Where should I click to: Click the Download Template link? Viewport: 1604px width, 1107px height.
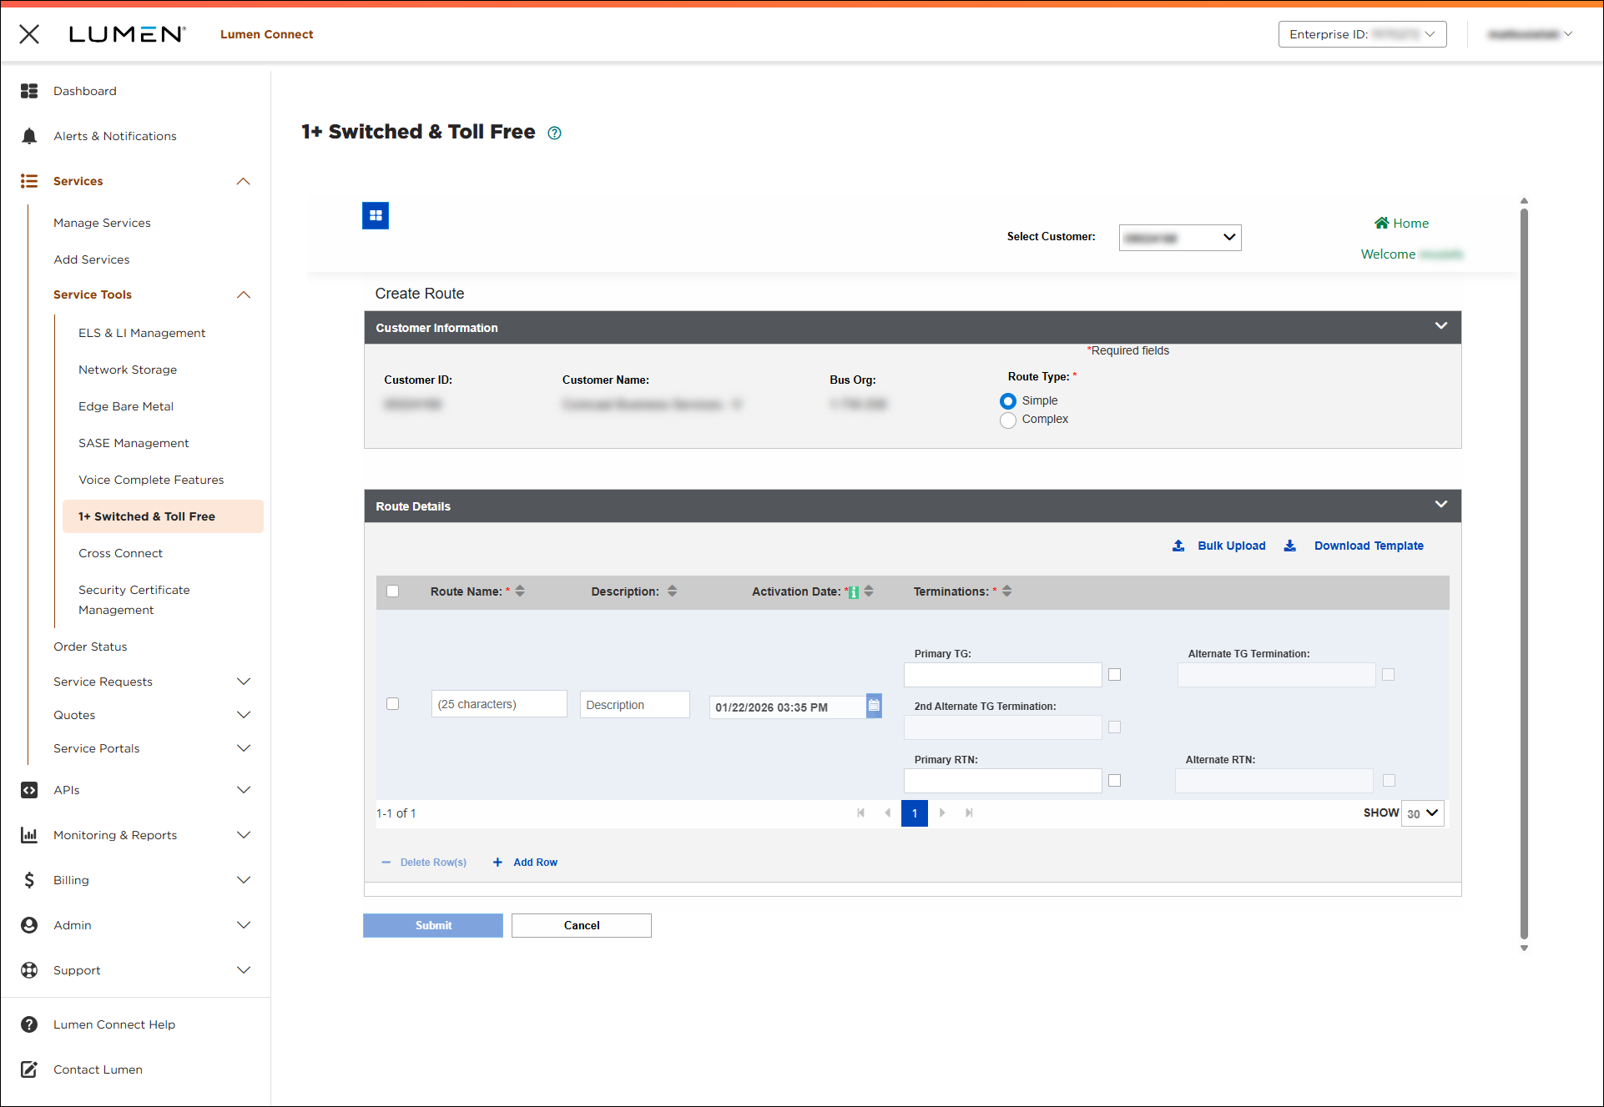pos(1369,546)
